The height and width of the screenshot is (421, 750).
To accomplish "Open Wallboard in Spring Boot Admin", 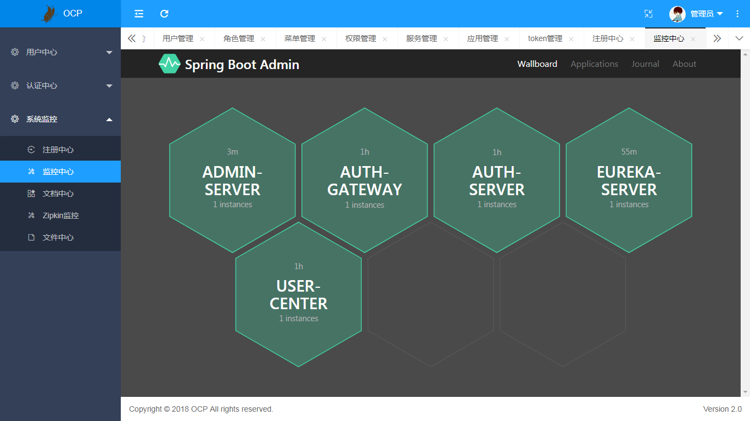I will [x=537, y=64].
